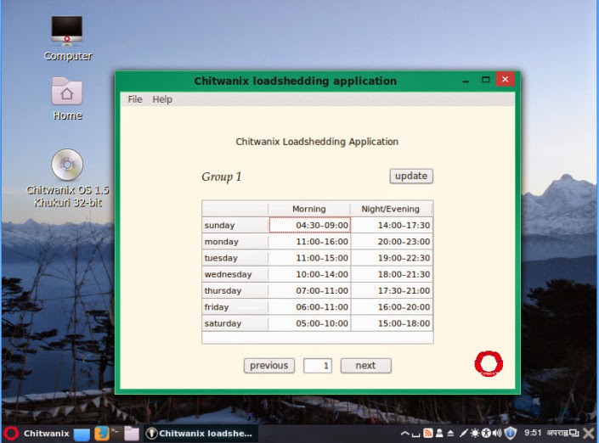Select the thursday morning cell 07:00-11:00

310,291
